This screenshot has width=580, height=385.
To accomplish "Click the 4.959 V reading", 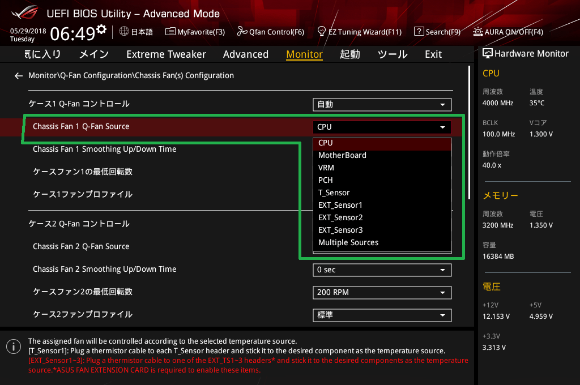I will (x=541, y=316).
